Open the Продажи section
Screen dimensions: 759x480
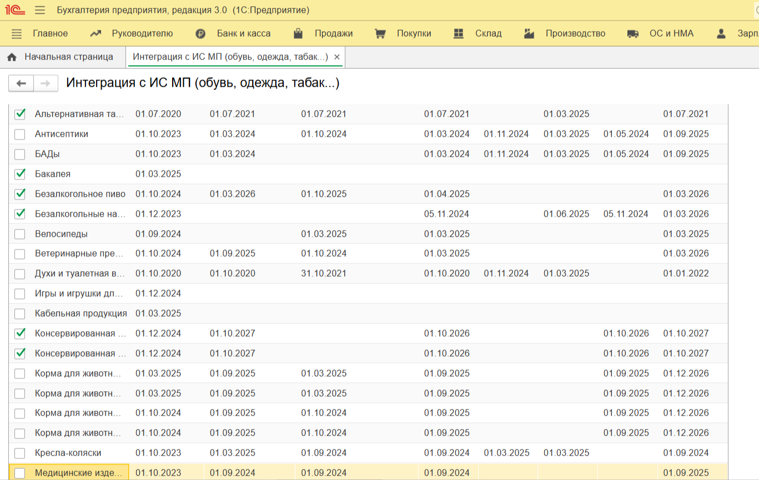[x=333, y=33]
